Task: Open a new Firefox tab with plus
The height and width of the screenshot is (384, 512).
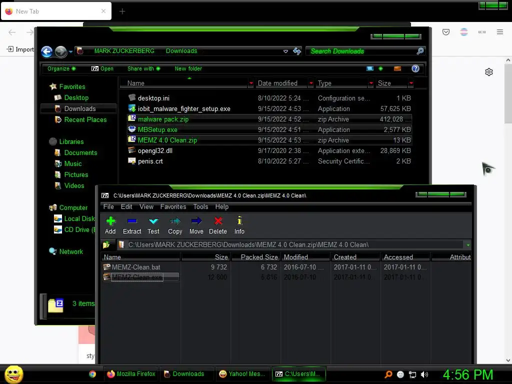Action: pyautogui.click(x=122, y=11)
